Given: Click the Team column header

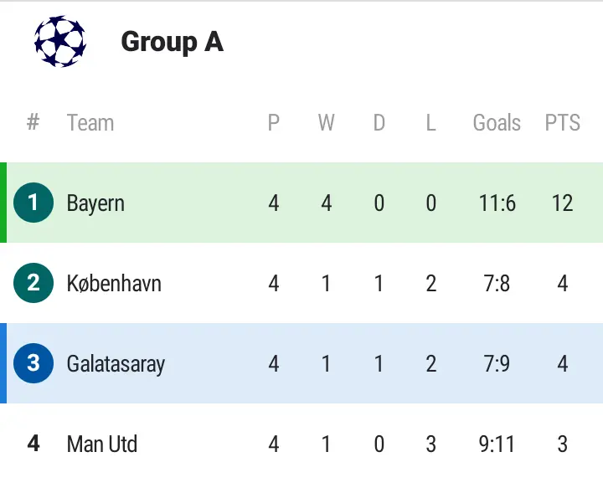Looking at the screenshot, I should click(x=90, y=123).
